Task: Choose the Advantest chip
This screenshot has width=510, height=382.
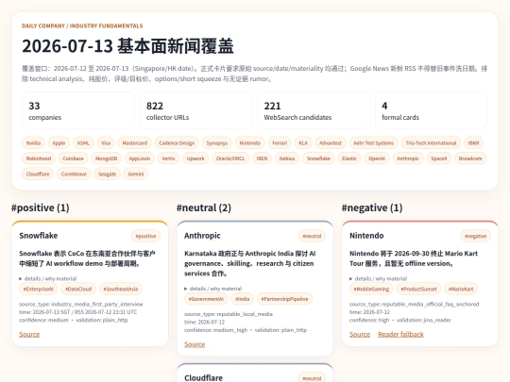Action: [x=331, y=143]
